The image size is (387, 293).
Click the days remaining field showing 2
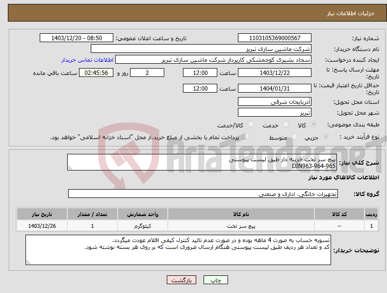coord(147,73)
